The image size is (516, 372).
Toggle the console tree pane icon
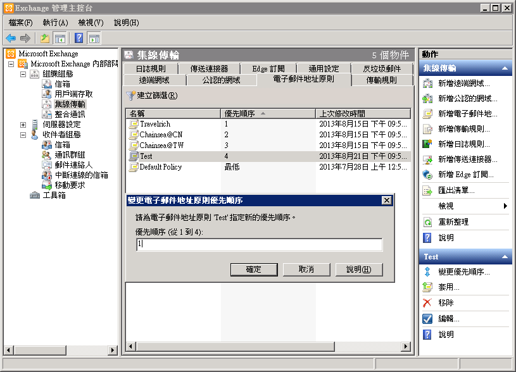(x=60, y=39)
